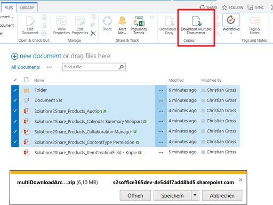Uncheck the Calendar Summary Webpart row
The width and height of the screenshot is (273, 205).
[15, 121]
